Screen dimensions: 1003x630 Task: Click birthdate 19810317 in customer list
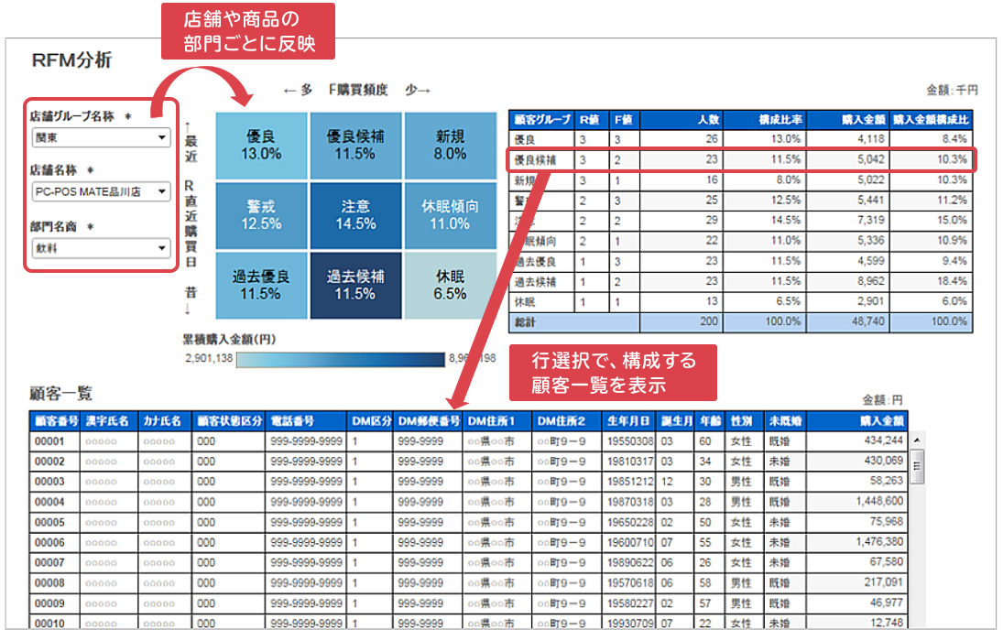[x=630, y=462]
